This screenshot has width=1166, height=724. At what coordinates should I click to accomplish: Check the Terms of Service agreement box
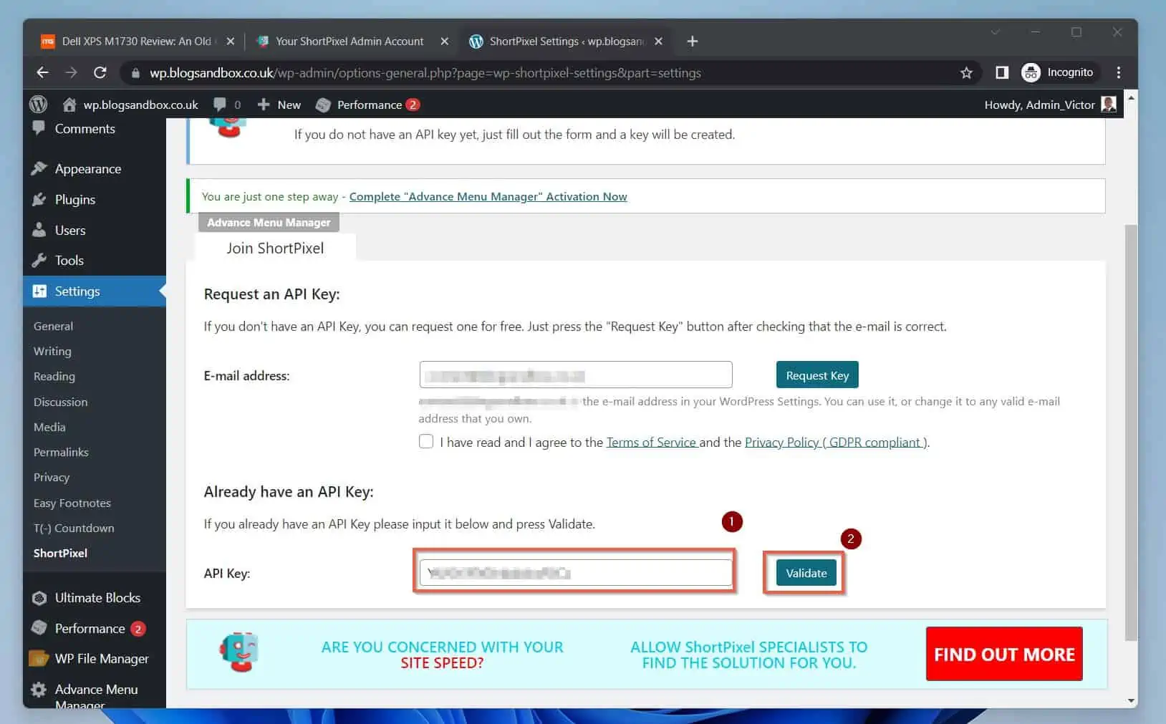[x=426, y=441]
